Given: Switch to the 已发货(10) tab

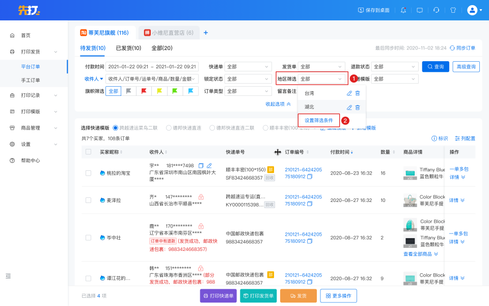Looking at the screenshot, I should [128, 48].
